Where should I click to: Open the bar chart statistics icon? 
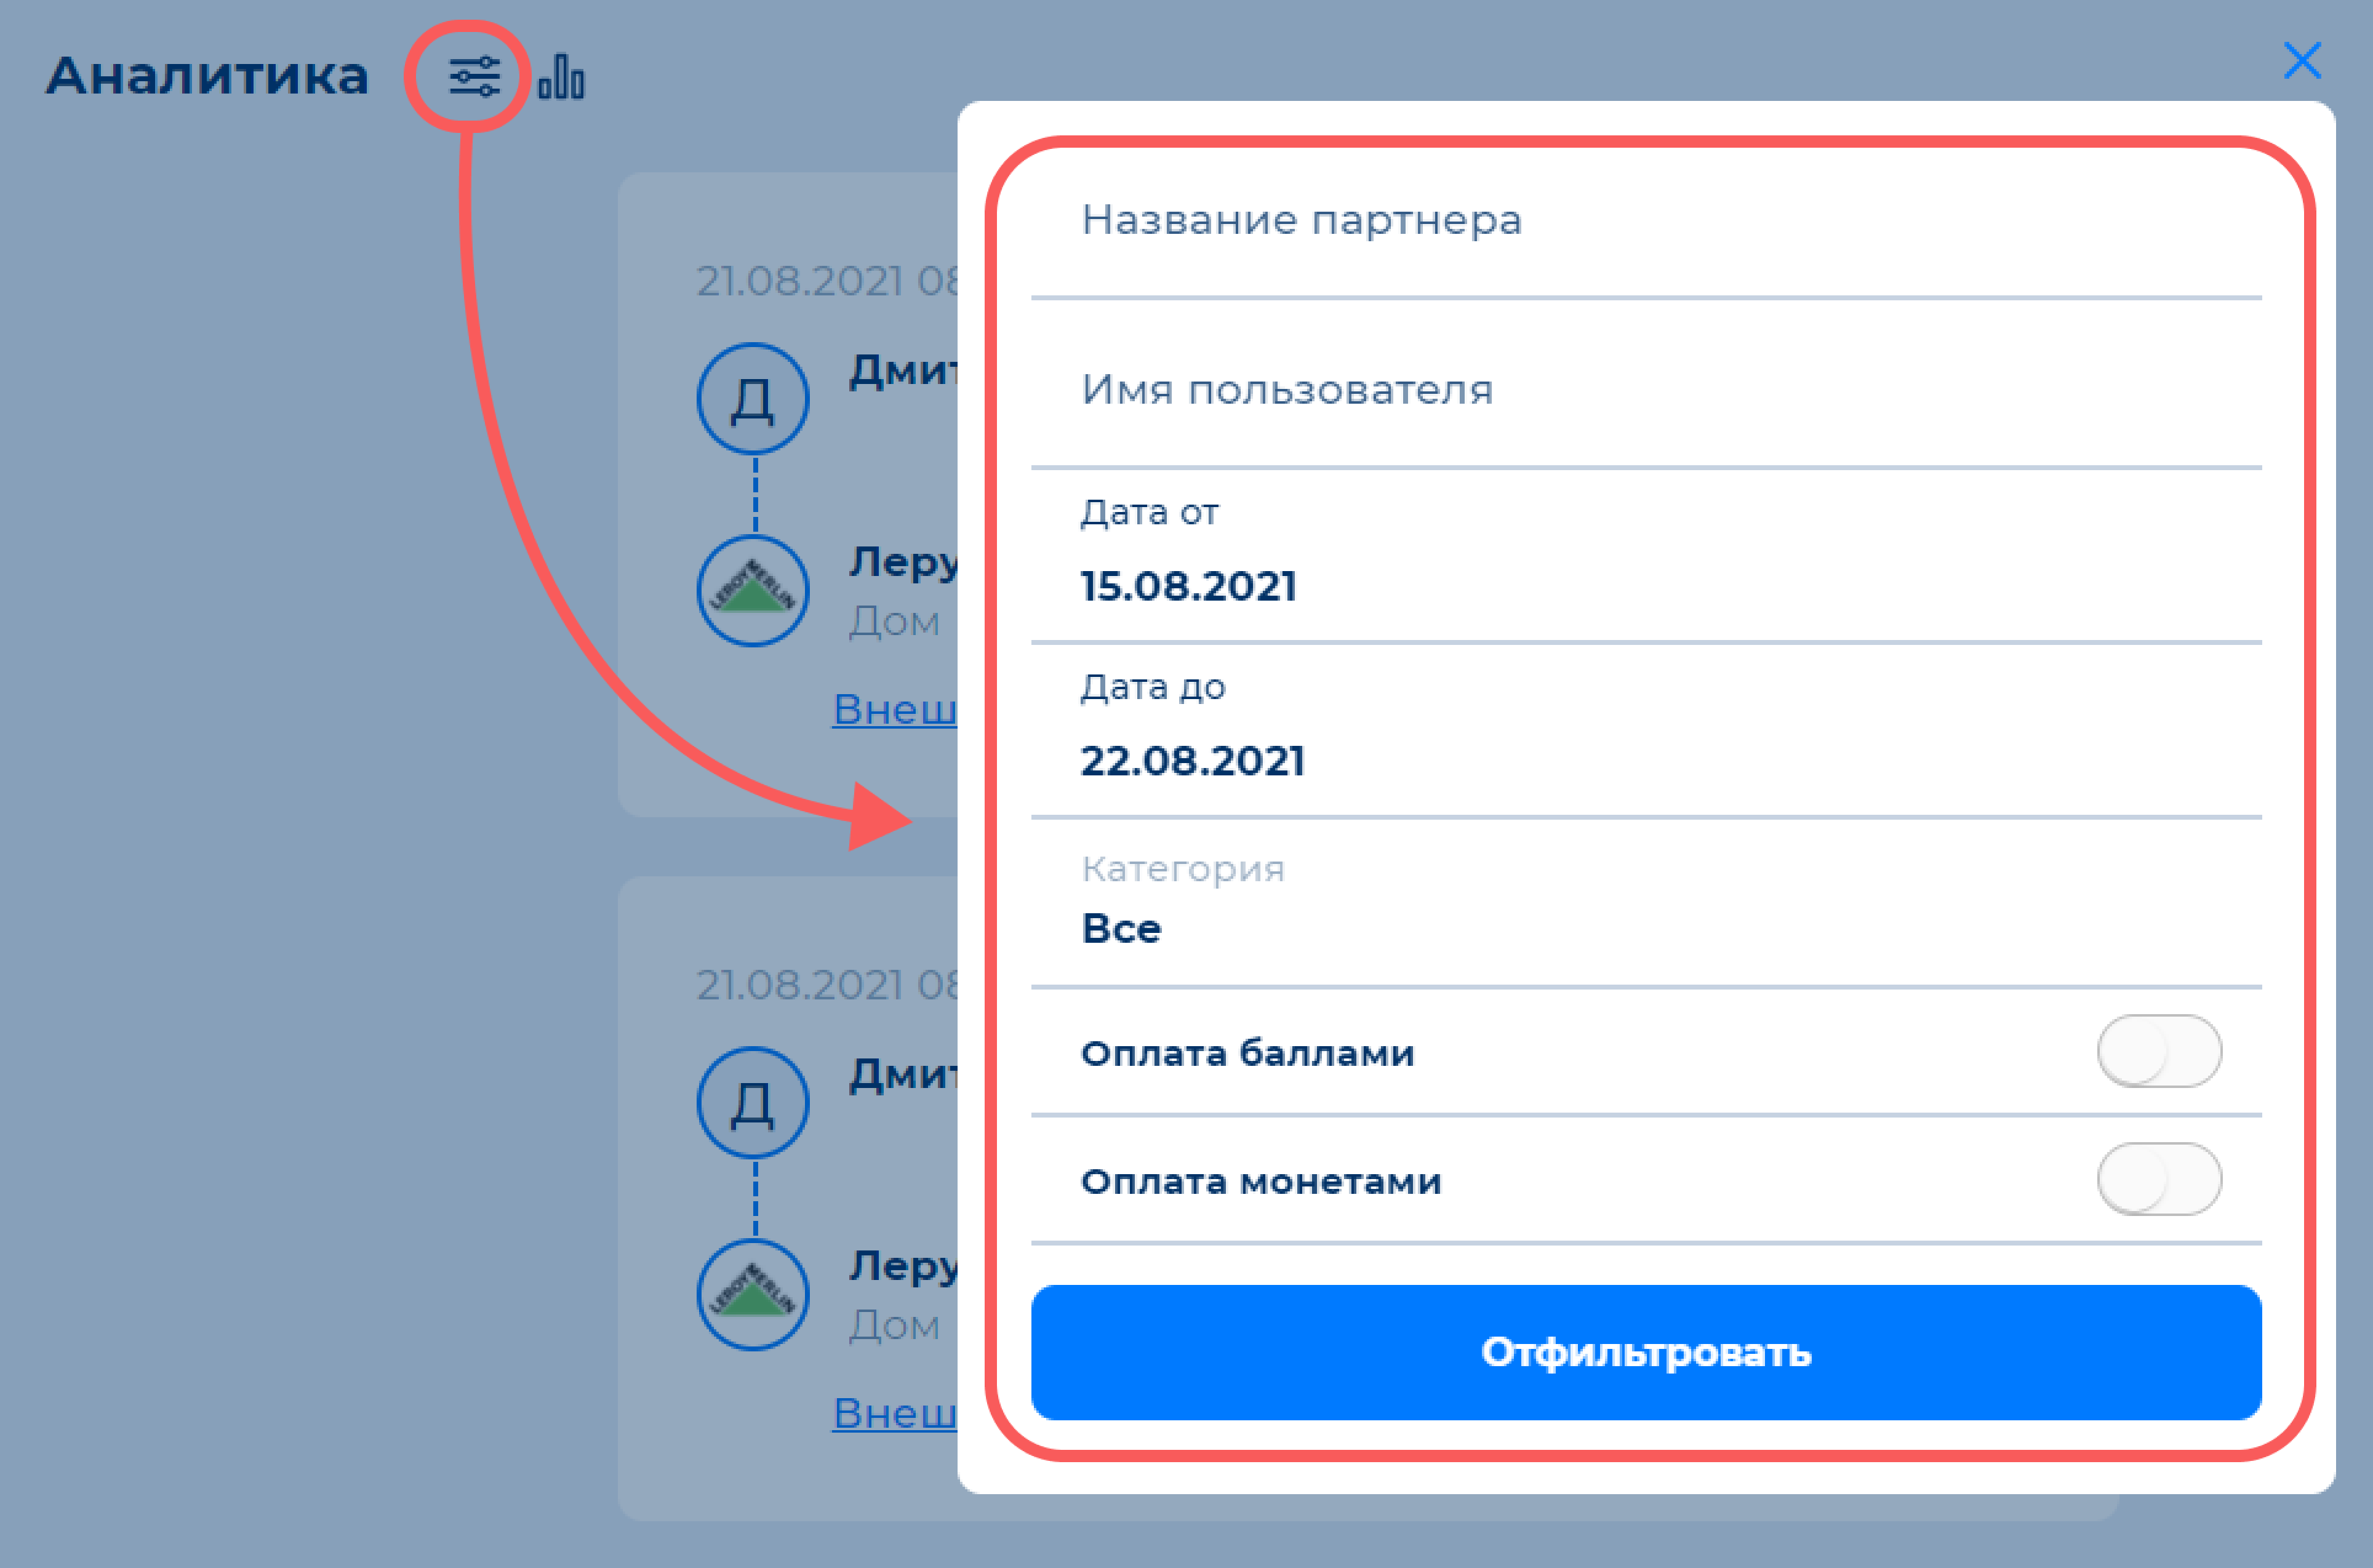coord(561,77)
